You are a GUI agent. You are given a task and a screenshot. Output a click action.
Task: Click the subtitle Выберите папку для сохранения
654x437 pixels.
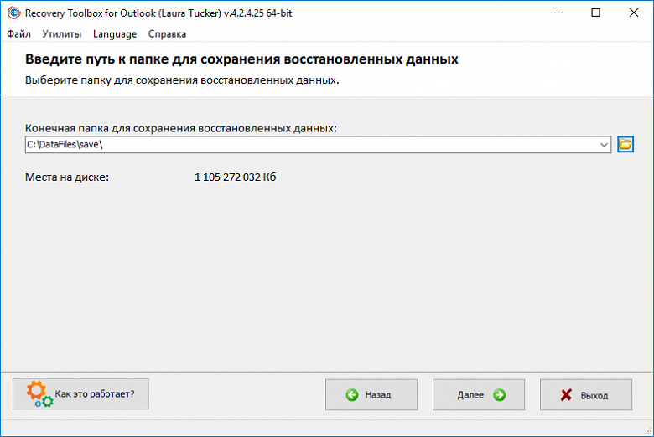pyautogui.click(x=182, y=80)
